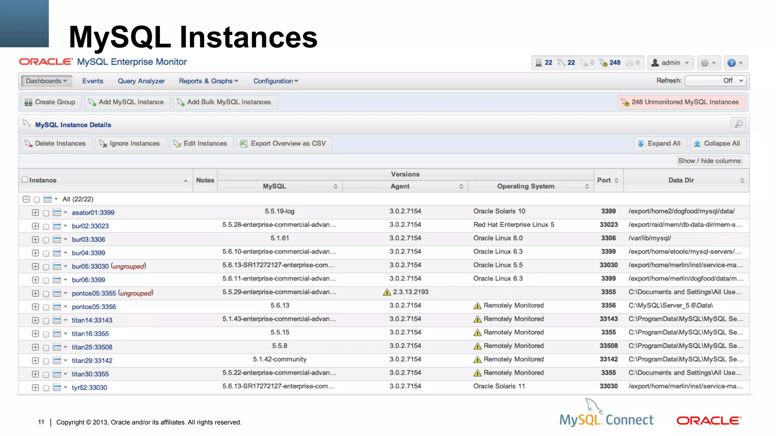Click Show / hide columns

[x=709, y=161]
